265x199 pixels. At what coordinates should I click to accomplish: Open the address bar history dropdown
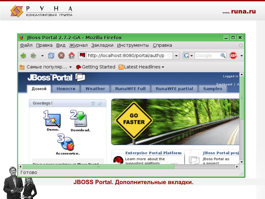[176, 55]
